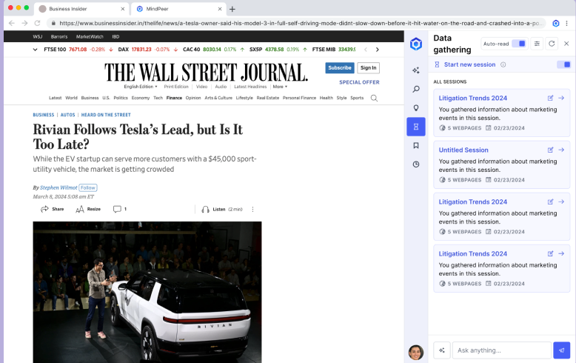This screenshot has width=576, height=363.
Task: Open the Rivian vehicle article photo
Action: [x=147, y=292]
